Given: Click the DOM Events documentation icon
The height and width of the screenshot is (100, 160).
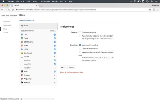Looking at the screenshot, I should (x=22, y=42).
